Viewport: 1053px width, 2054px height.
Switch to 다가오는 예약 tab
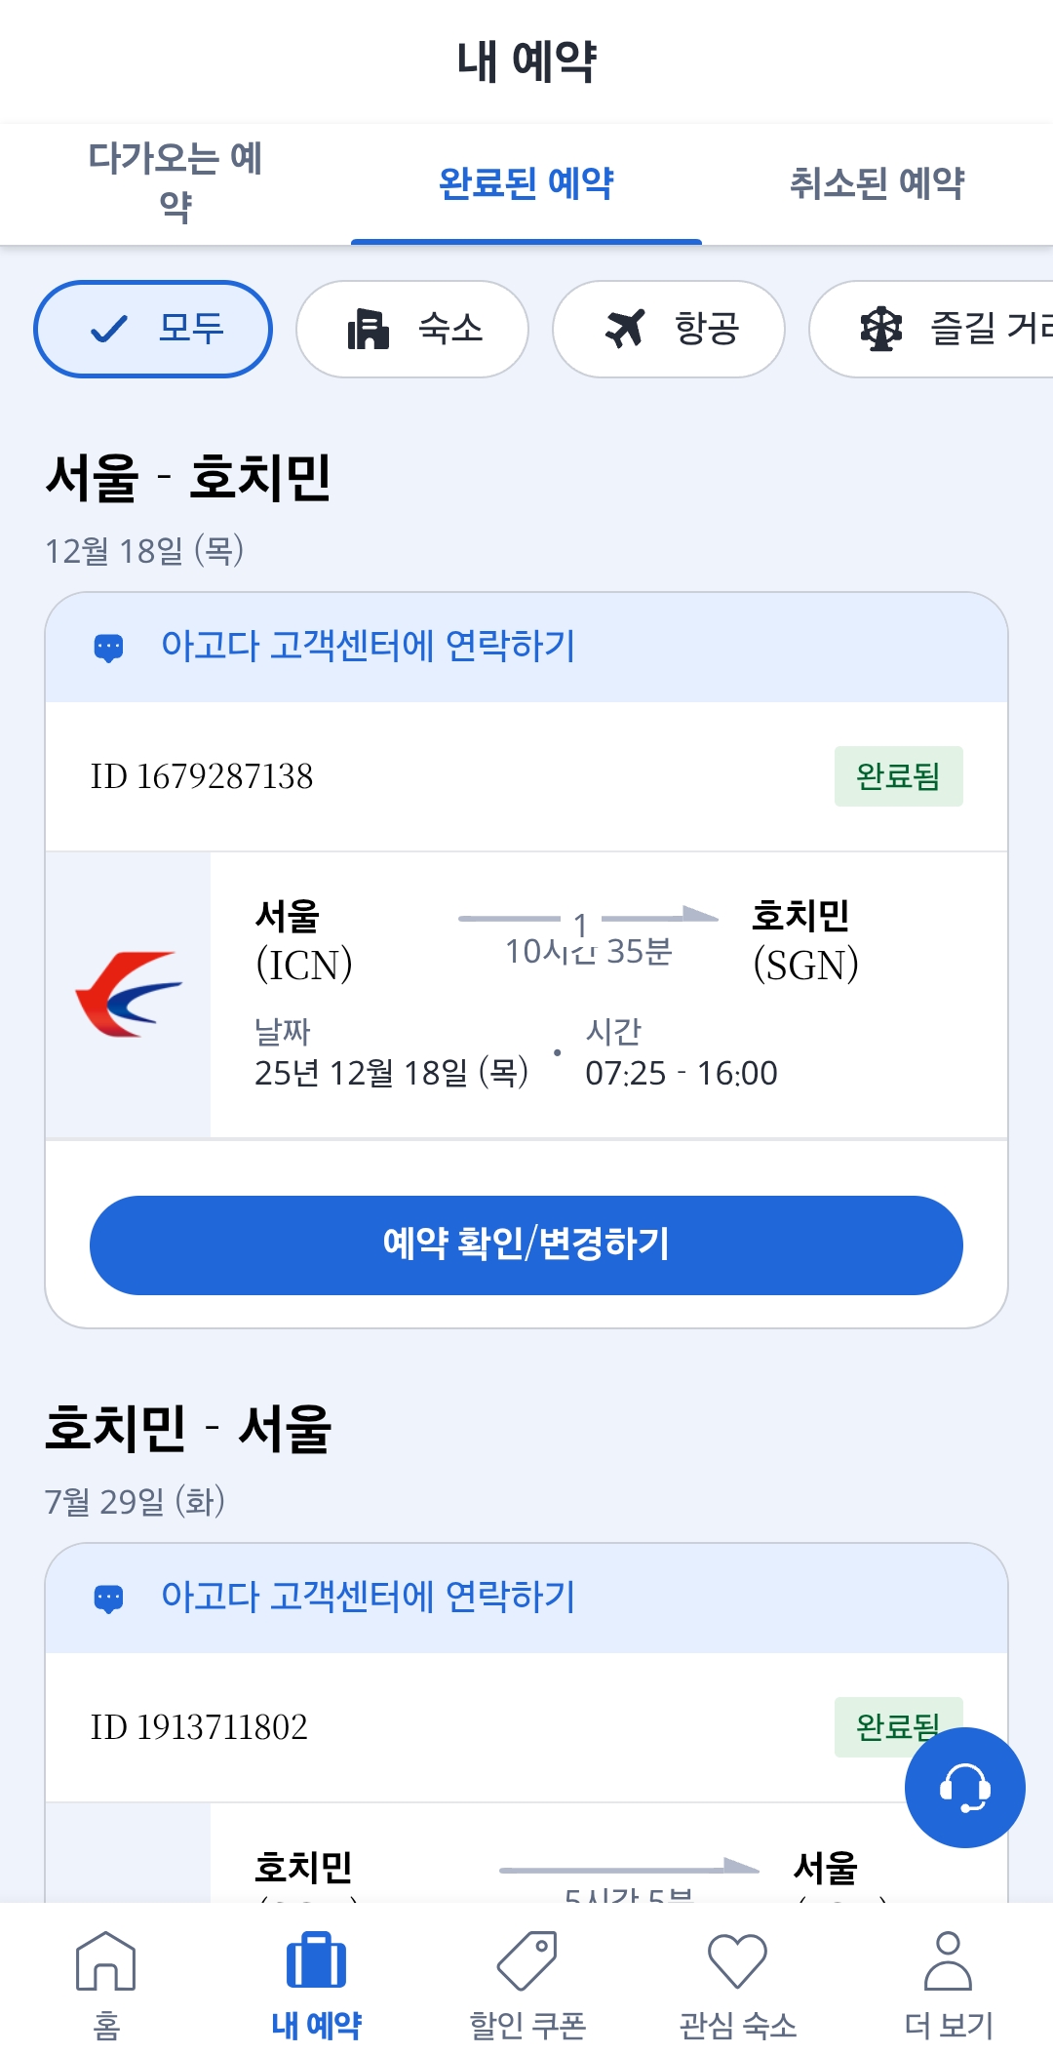tap(175, 182)
